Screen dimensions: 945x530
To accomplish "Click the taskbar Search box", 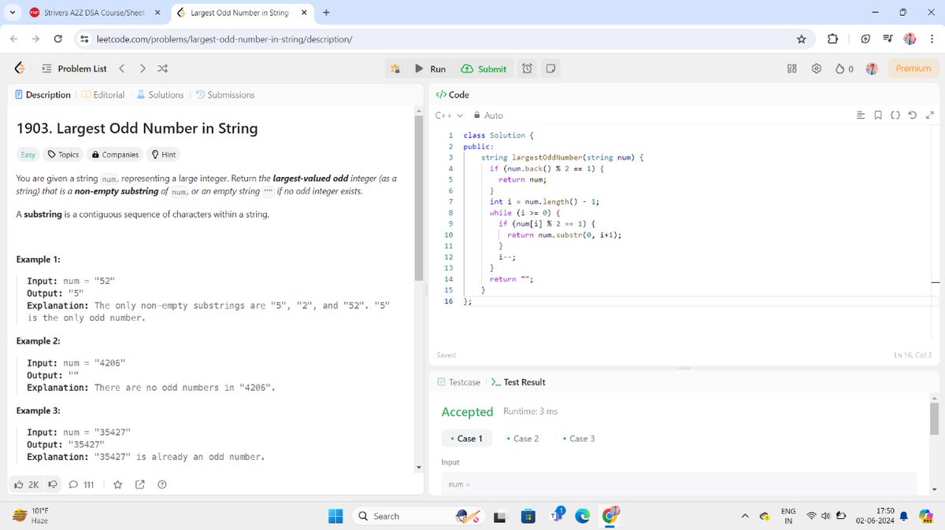I will [x=417, y=516].
